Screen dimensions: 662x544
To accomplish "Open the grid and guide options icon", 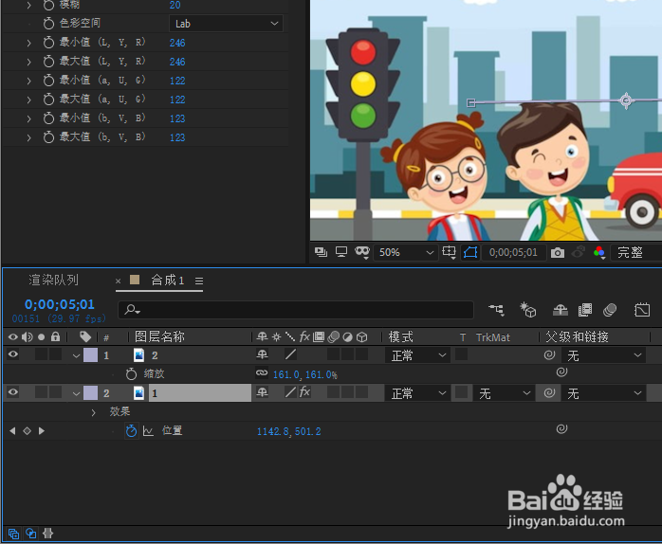I will tap(449, 252).
